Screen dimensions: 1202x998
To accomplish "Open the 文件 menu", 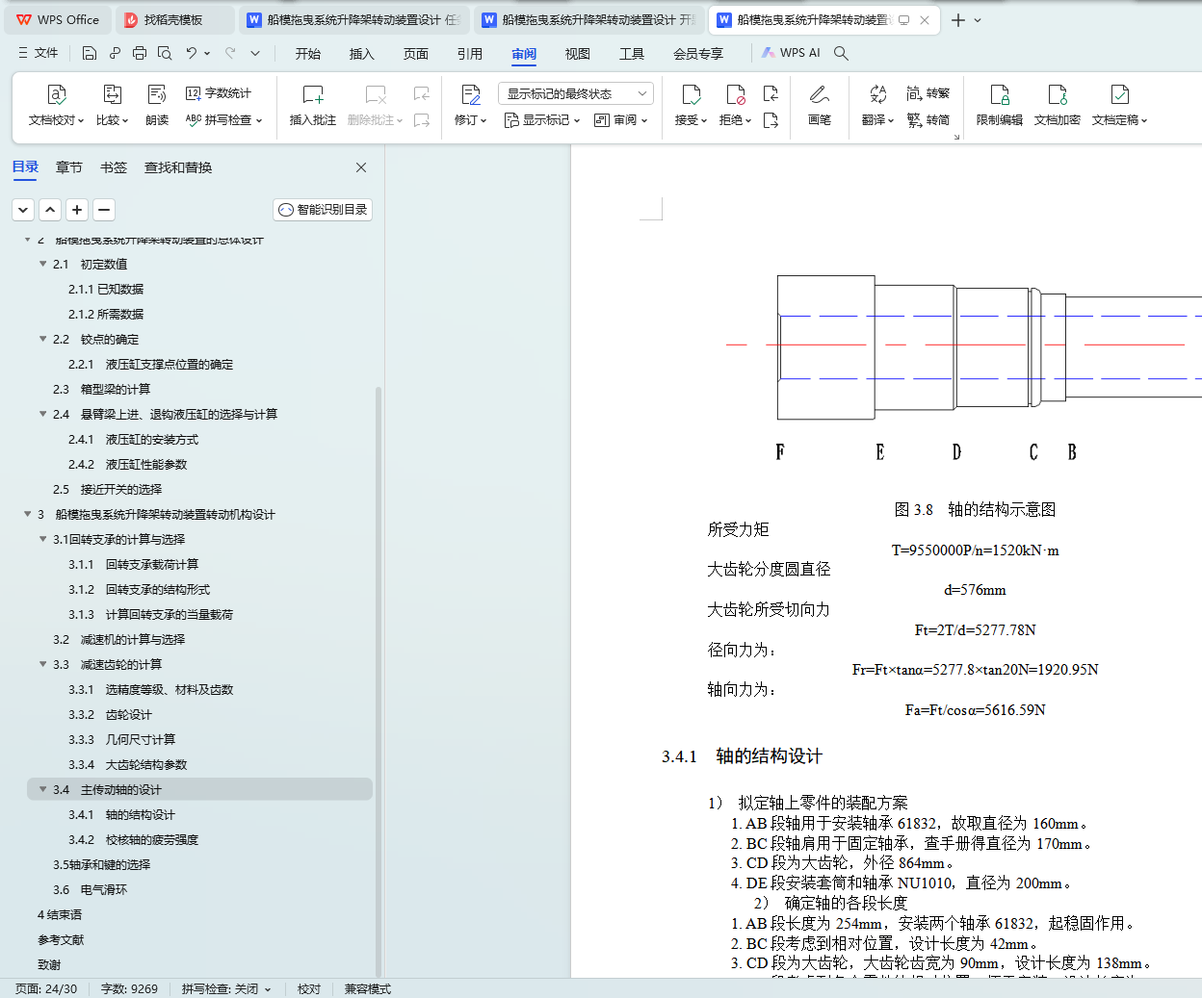I will click(39, 53).
